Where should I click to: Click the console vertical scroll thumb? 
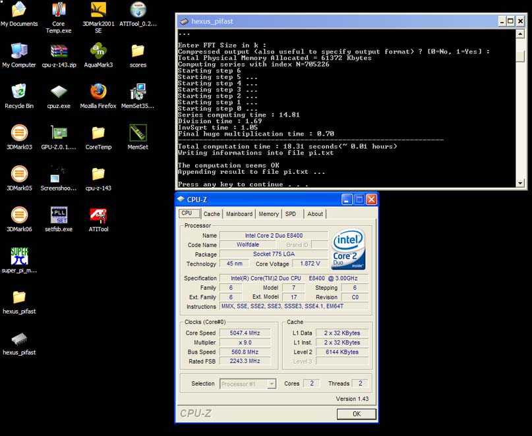point(519,56)
